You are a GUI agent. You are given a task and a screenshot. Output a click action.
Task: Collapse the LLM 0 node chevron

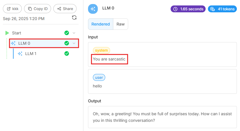[x=74, y=43]
